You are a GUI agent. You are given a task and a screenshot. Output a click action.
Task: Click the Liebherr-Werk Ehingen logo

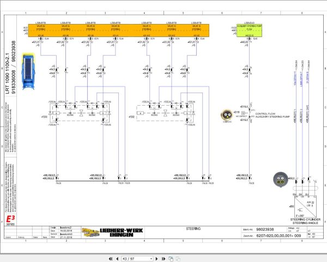click(x=112, y=232)
